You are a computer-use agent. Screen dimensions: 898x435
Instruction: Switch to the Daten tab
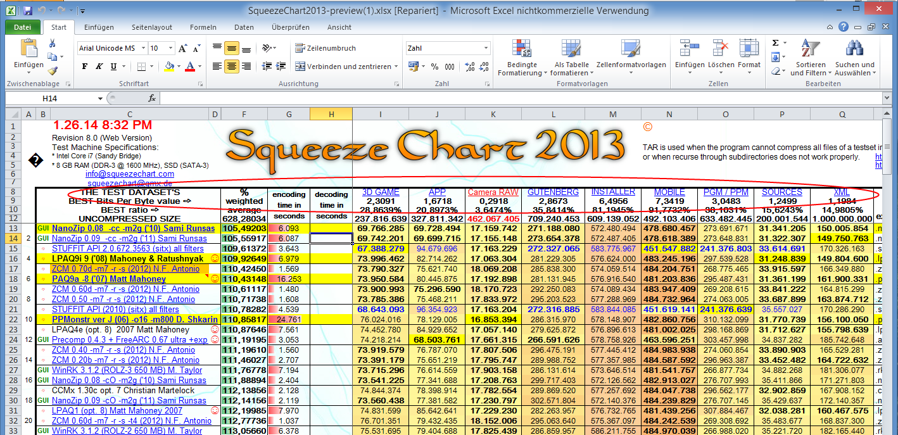pyautogui.click(x=244, y=27)
